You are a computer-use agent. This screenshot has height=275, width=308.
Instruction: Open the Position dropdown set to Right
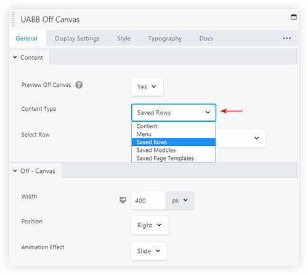pos(150,225)
